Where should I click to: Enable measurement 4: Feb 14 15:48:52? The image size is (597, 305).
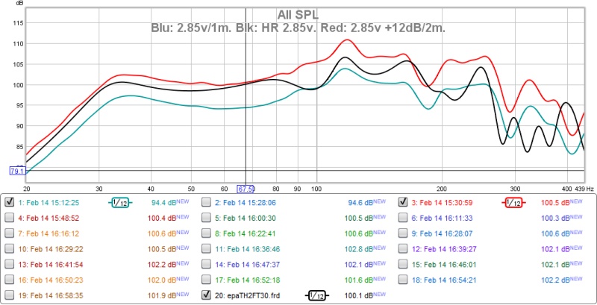10,218
